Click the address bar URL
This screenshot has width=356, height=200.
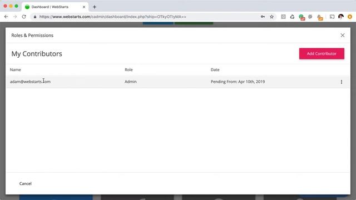click(112, 17)
